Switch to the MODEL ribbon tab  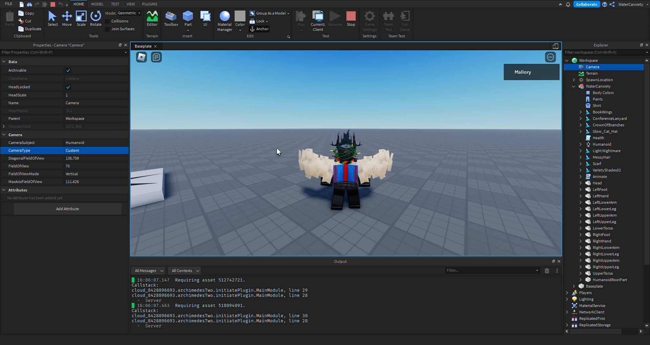[x=97, y=4]
